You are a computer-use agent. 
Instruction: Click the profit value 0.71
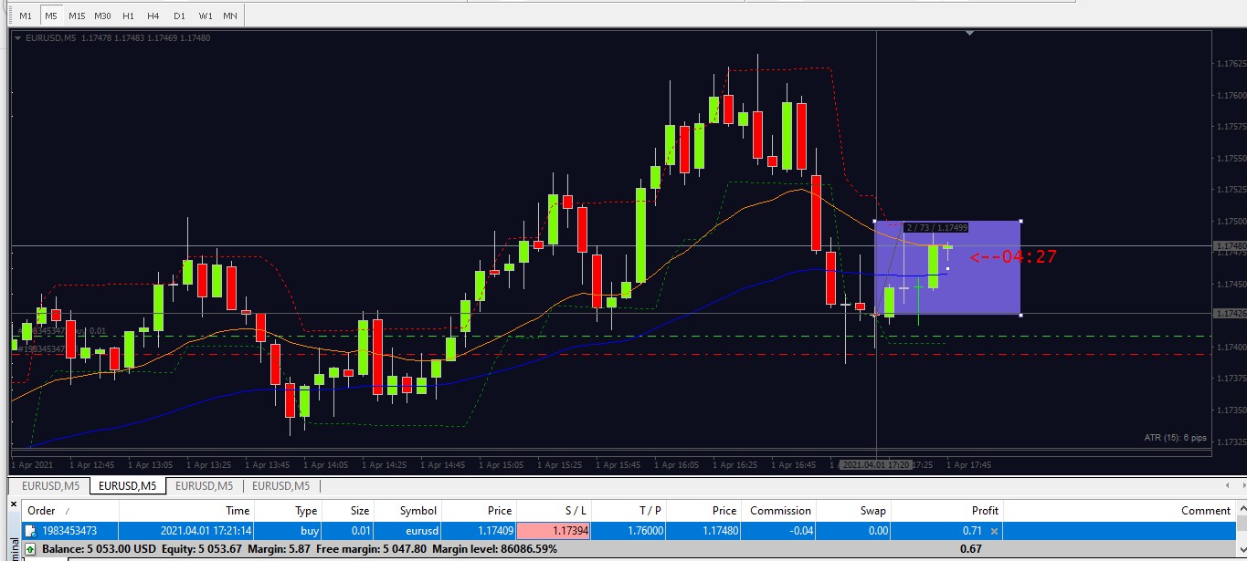pyautogui.click(x=973, y=530)
